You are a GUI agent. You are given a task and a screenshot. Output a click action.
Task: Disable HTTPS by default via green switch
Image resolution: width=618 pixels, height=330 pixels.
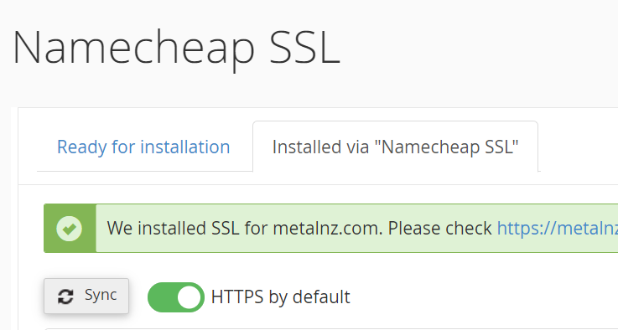pos(176,297)
